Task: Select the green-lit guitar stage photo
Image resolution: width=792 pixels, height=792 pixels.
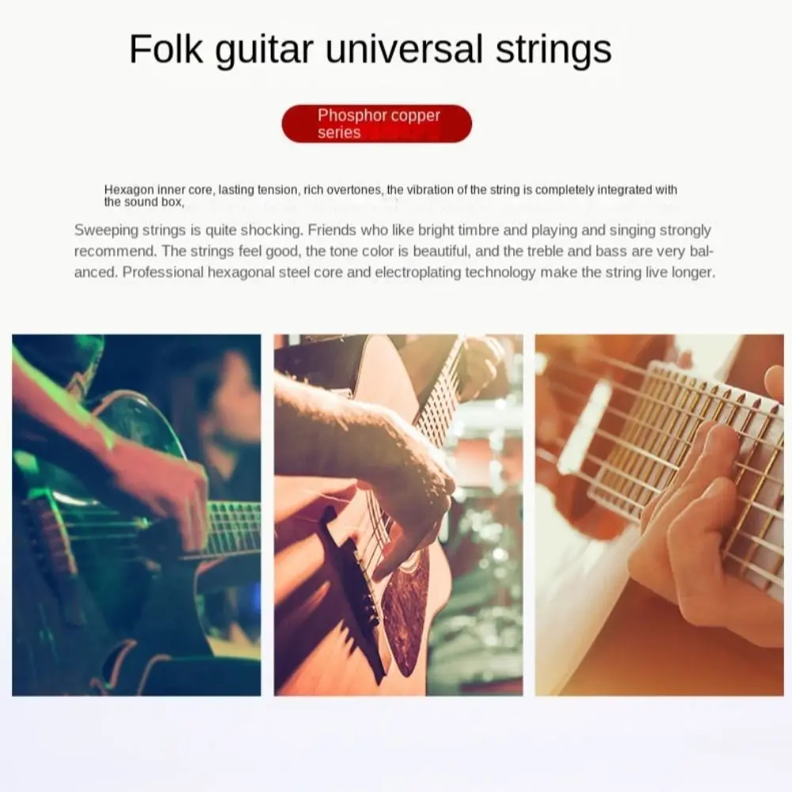Action: click(x=136, y=515)
